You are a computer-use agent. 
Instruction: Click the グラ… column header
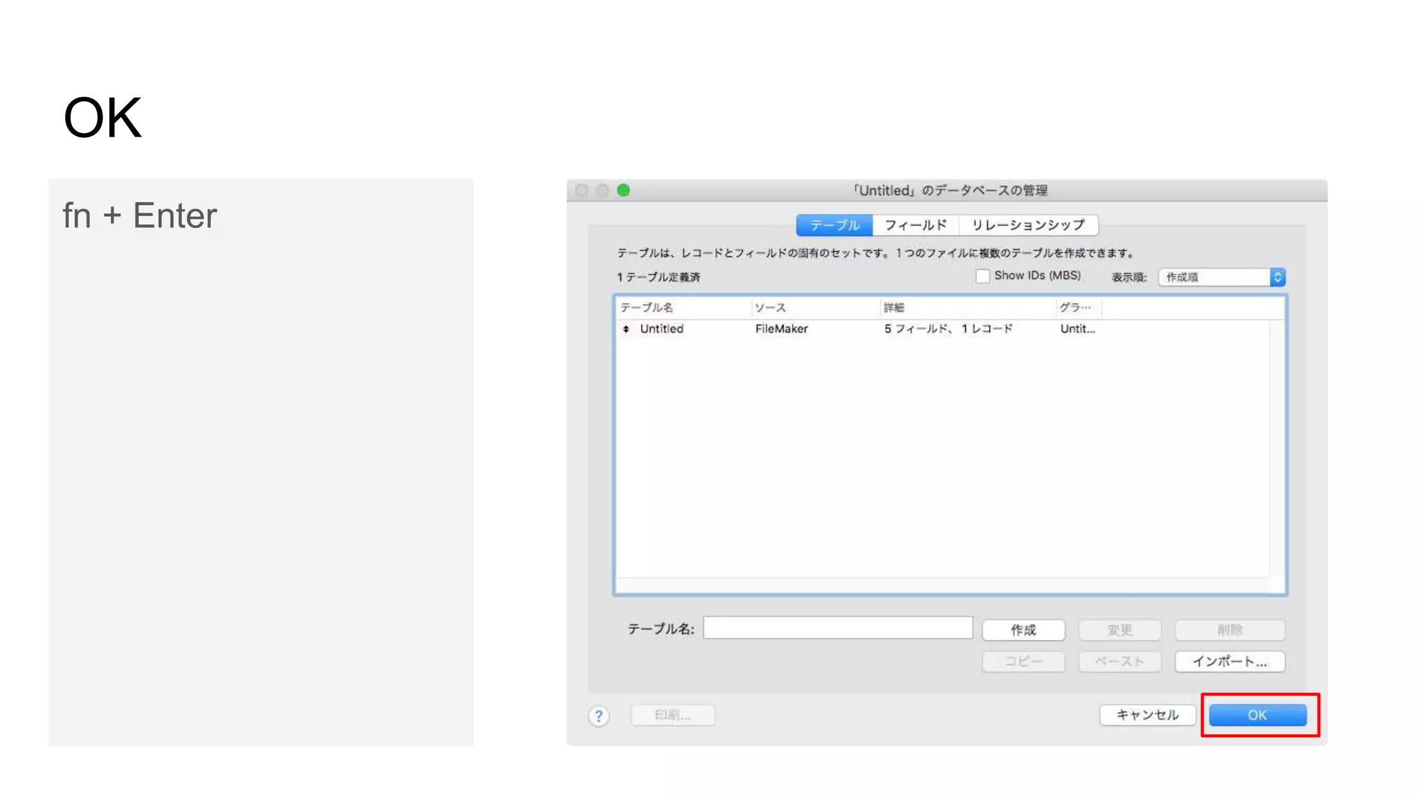(x=1078, y=308)
